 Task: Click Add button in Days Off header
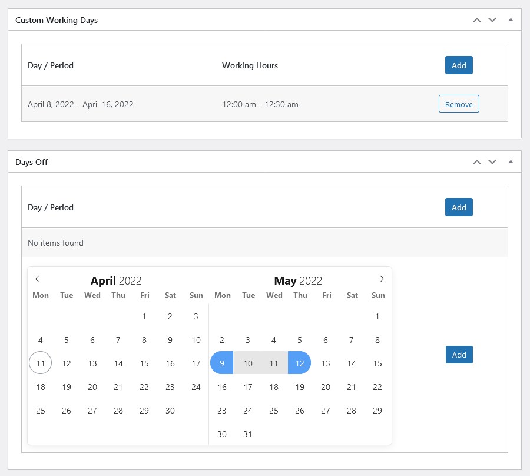tap(459, 207)
